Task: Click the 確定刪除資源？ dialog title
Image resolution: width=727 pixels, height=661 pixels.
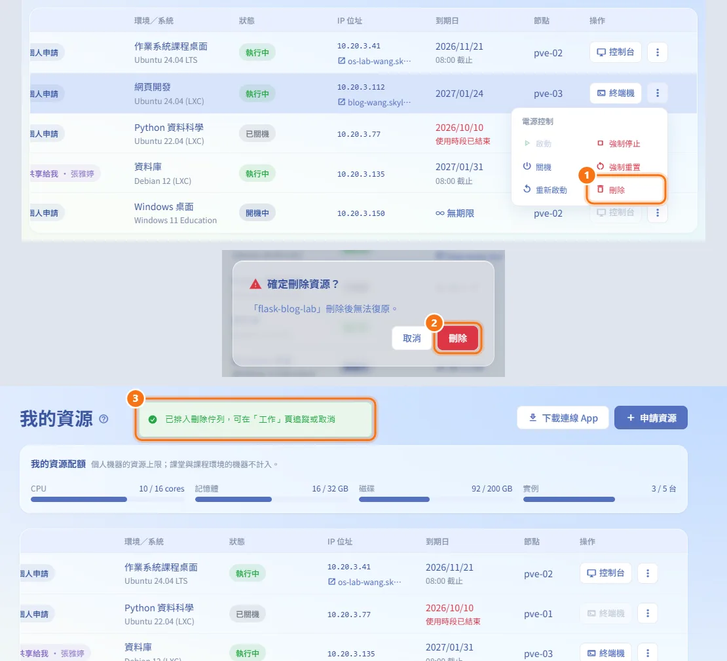Action: click(x=303, y=284)
